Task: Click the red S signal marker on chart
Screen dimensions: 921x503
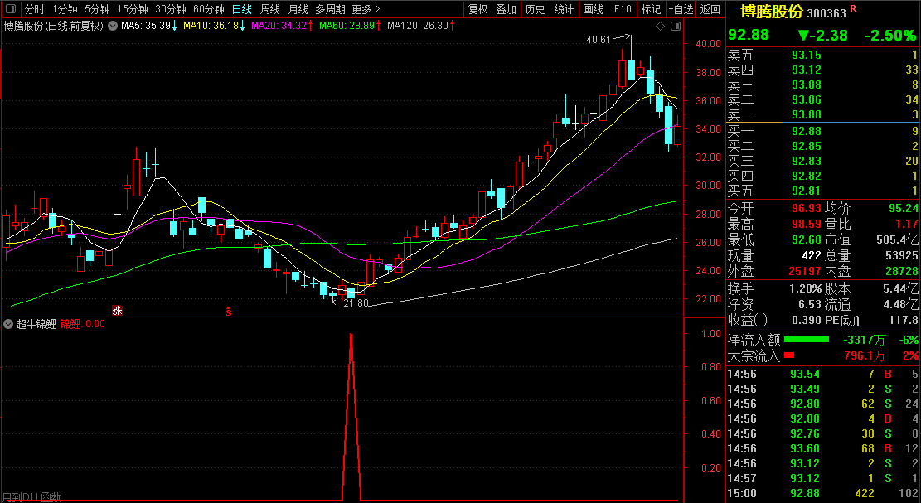Action: click(228, 312)
